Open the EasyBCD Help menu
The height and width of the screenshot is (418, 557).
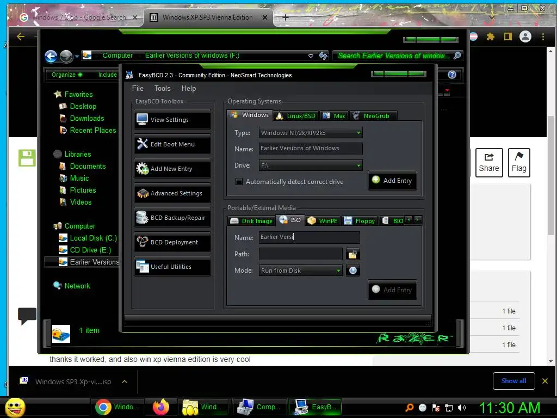(x=189, y=89)
